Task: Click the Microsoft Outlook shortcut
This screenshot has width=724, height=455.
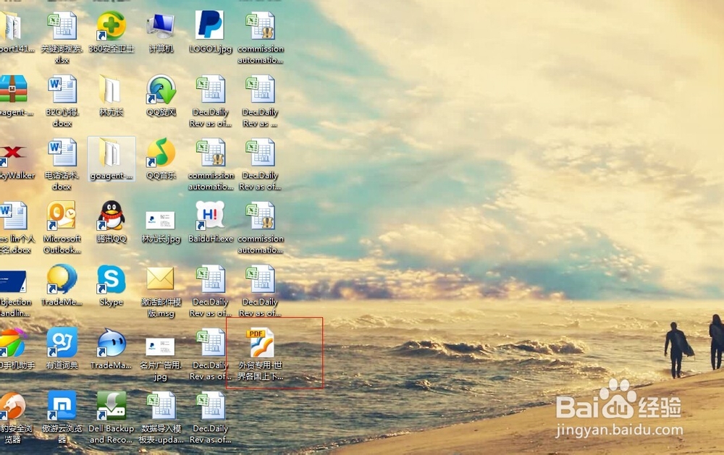Action: pyautogui.click(x=62, y=216)
